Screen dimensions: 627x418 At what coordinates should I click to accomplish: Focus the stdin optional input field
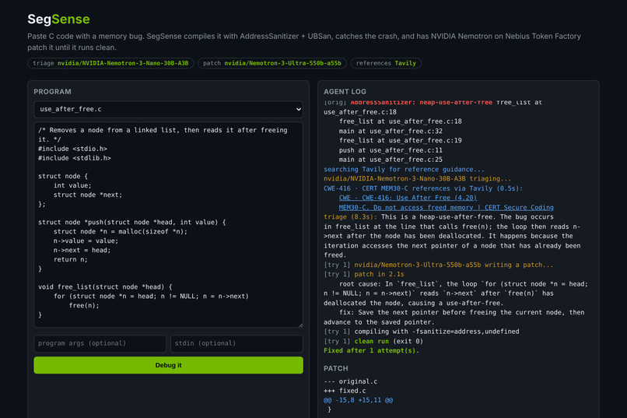(236, 343)
